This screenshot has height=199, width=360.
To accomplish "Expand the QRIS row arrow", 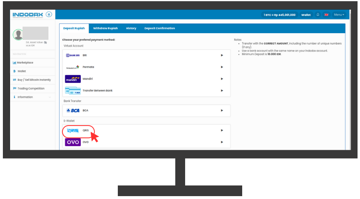I will [x=222, y=130].
